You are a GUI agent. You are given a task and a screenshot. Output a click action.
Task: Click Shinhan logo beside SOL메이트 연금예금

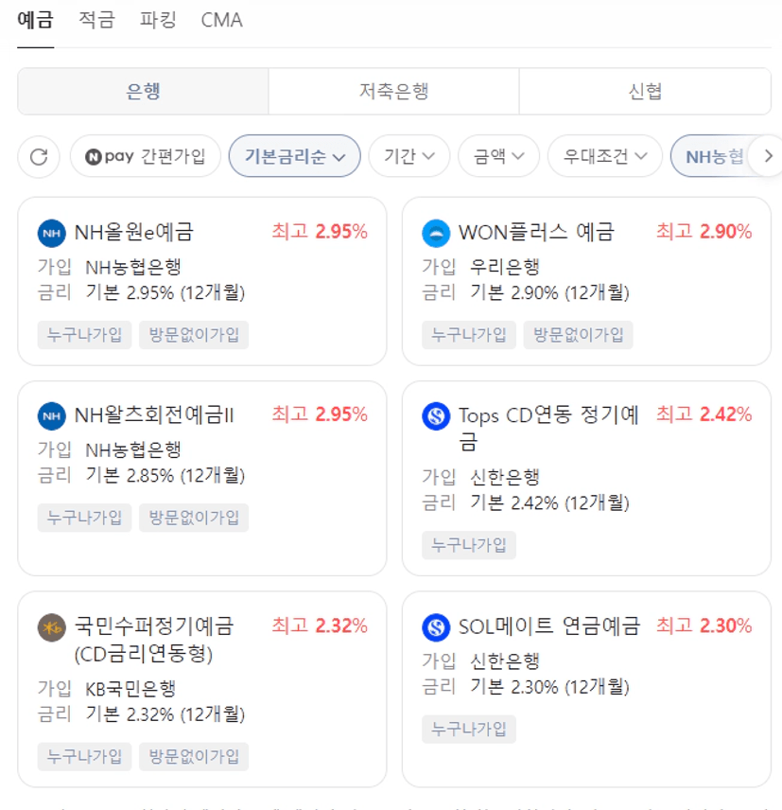[436, 626]
